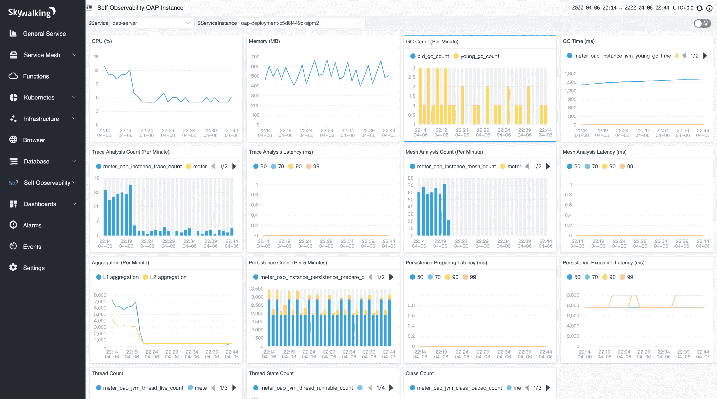Open the Settings gear icon in the sidebar

coord(13,268)
